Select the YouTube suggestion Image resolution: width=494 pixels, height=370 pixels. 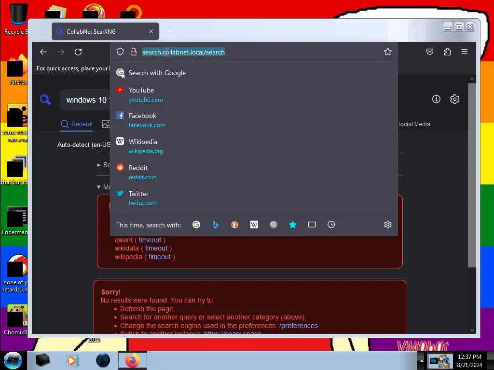click(x=254, y=95)
